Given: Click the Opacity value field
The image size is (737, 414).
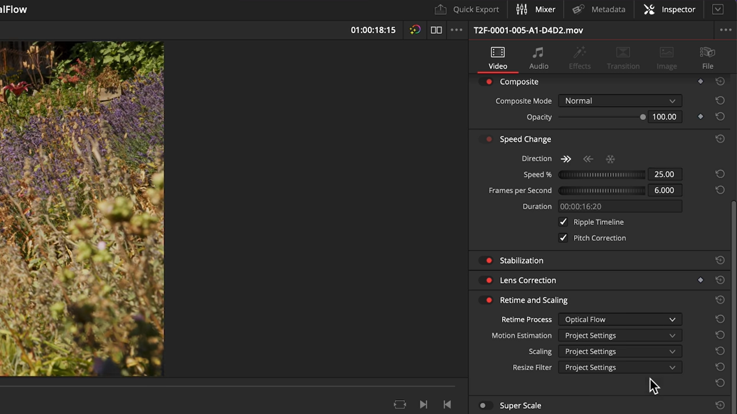Looking at the screenshot, I should 665,117.
